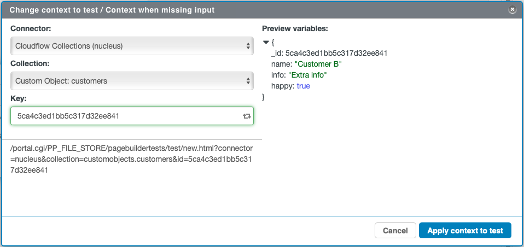Image resolution: width=524 pixels, height=247 pixels.
Task: Focus the Key input field
Action: point(132,116)
